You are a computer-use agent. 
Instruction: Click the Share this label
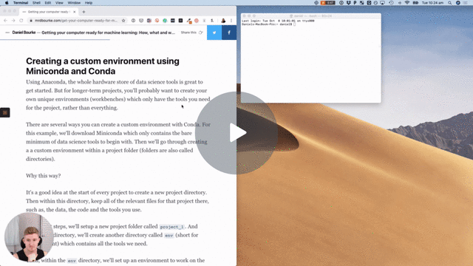188,33
